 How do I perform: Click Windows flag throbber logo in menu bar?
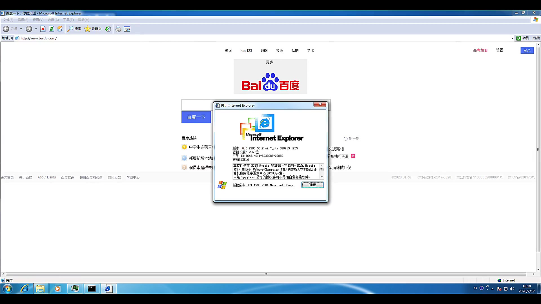tap(536, 19)
